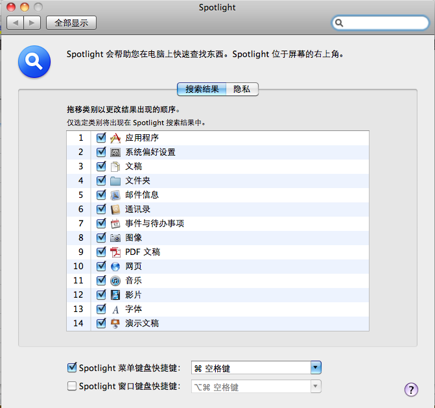Toggle the 文稿 category checkbox

(x=101, y=167)
